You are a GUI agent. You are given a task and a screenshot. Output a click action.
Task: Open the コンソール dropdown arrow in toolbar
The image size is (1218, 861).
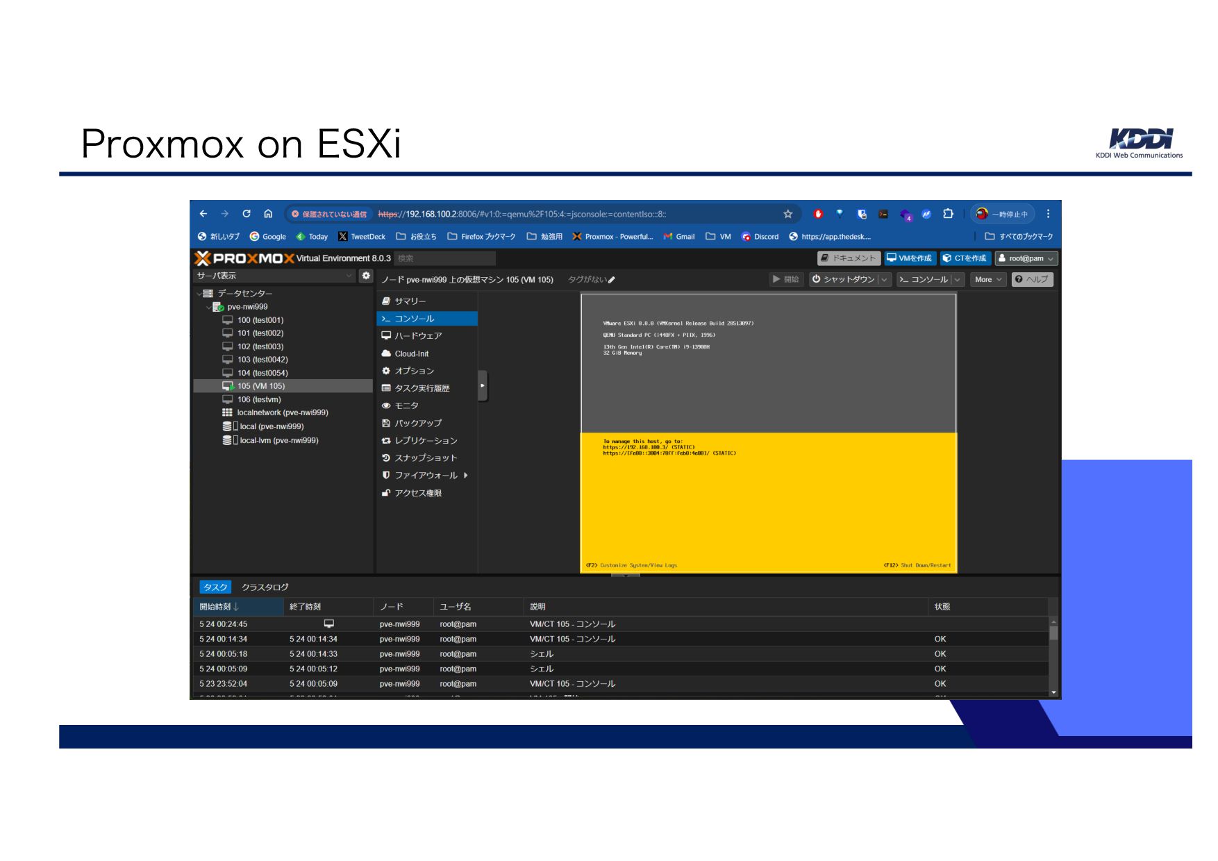pos(958,279)
